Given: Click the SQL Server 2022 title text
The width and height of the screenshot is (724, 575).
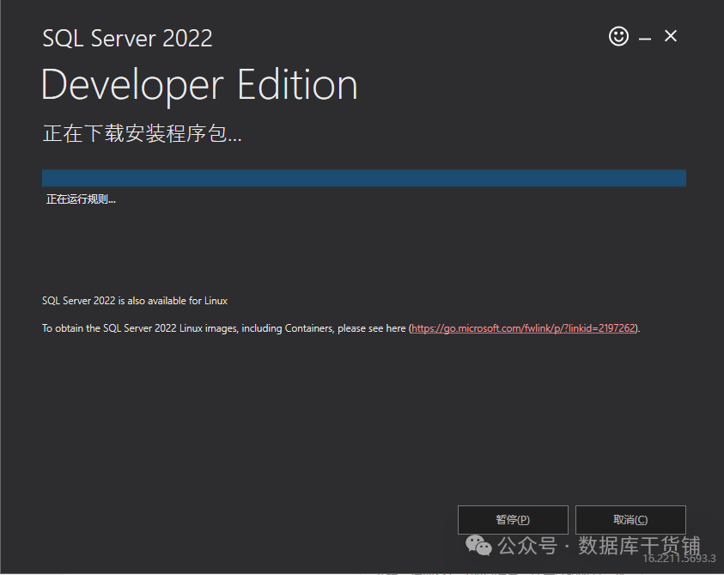Looking at the screenshot, I should [x=127, y=38].
